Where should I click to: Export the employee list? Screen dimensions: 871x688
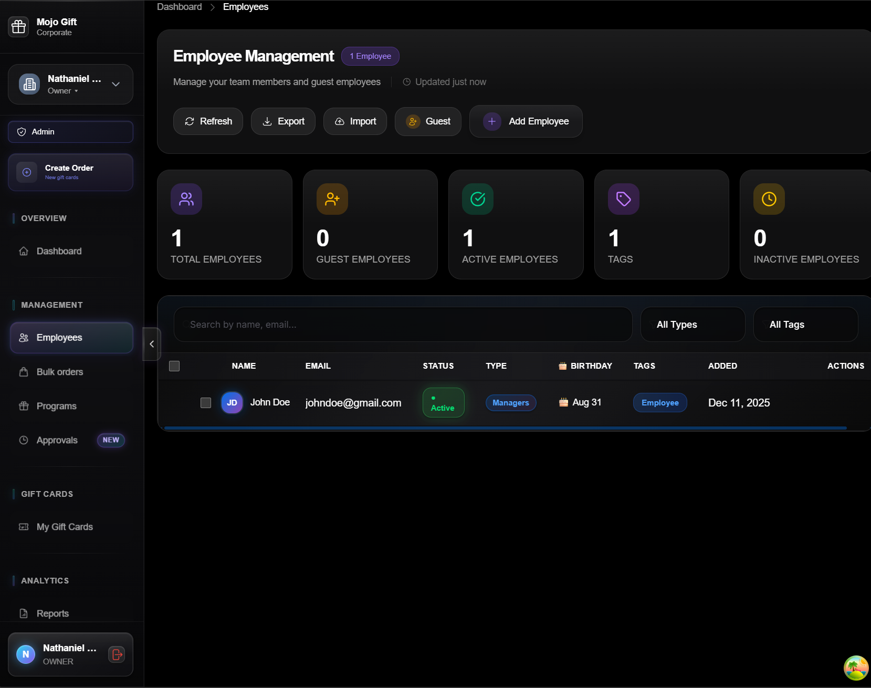pos(283,121)
